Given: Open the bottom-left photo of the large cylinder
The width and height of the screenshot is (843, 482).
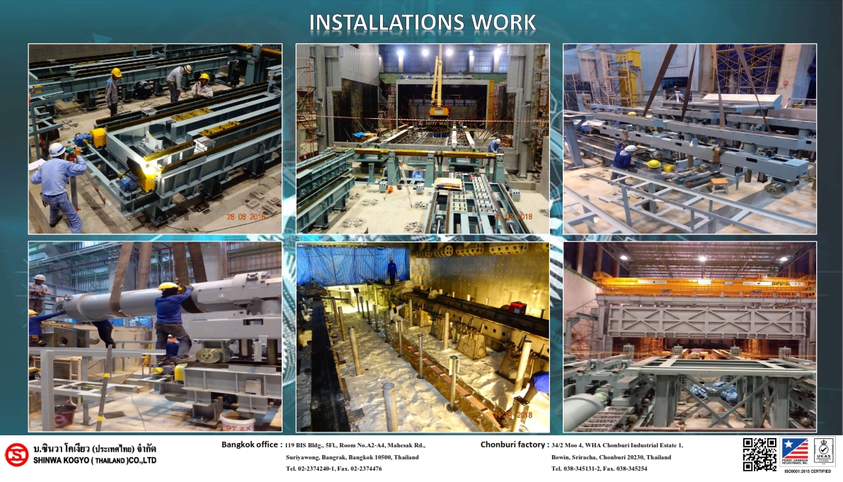Looking at the screenshot, I should [x=155, y=337].
